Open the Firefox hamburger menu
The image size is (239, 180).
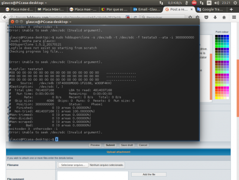pos(234,17)
